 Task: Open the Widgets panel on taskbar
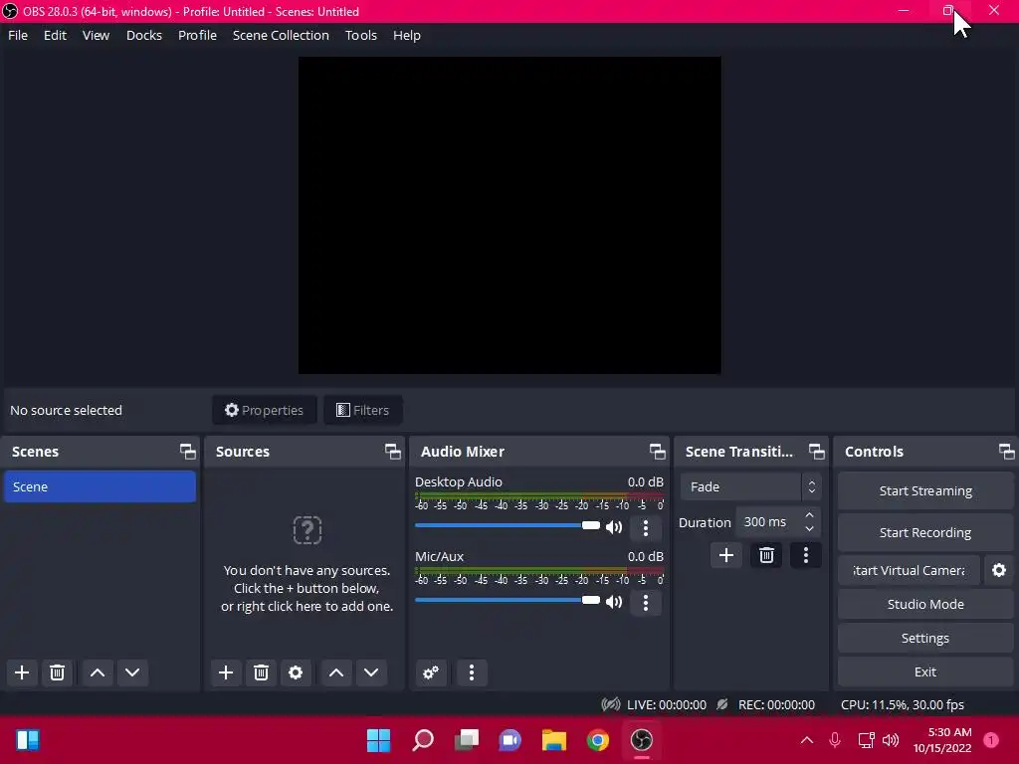pos(28,740)
